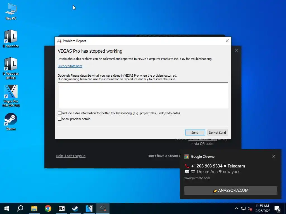Close the Problem Report dialog
Screen dimensions: 286x214
227,41
